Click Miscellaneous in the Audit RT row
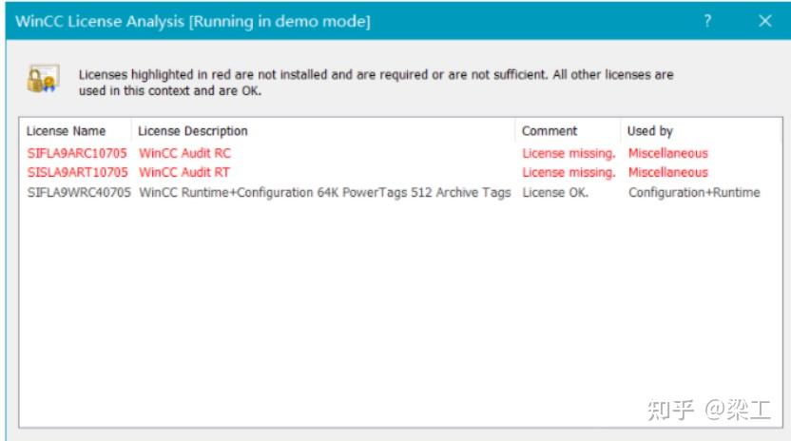The width and height of the screenshot is (791, 441). point(667,172)
